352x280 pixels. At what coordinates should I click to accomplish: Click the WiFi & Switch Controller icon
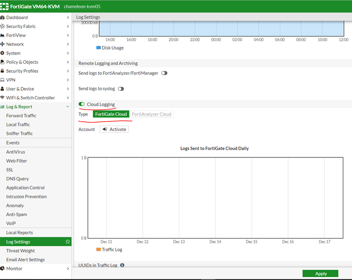pos(2,98)
